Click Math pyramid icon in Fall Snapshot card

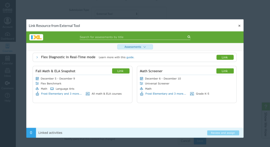click(37, 89)
